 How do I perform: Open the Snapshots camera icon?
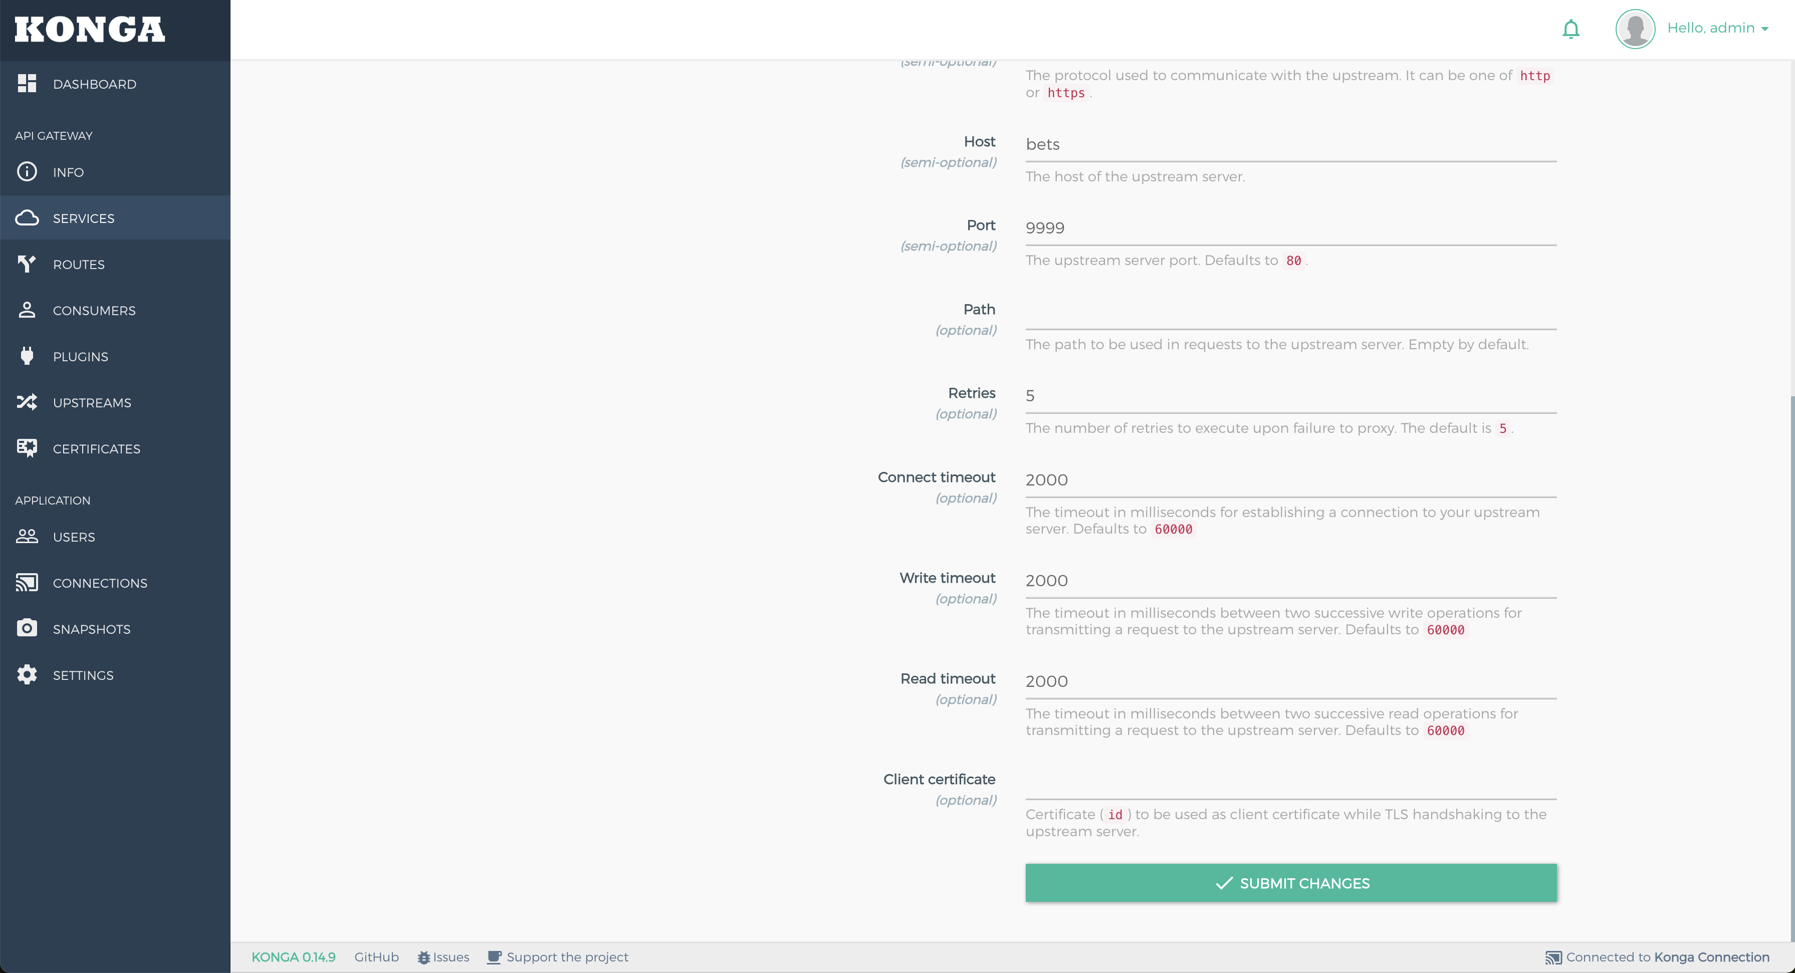click(27, 628)
